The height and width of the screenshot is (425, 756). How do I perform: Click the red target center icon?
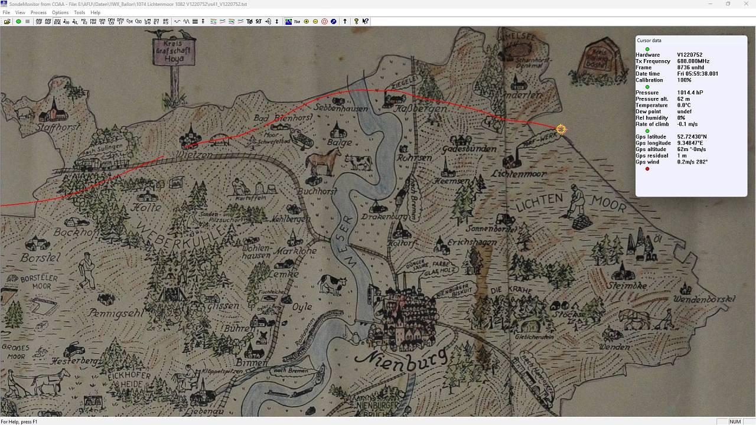pos(324,21)
